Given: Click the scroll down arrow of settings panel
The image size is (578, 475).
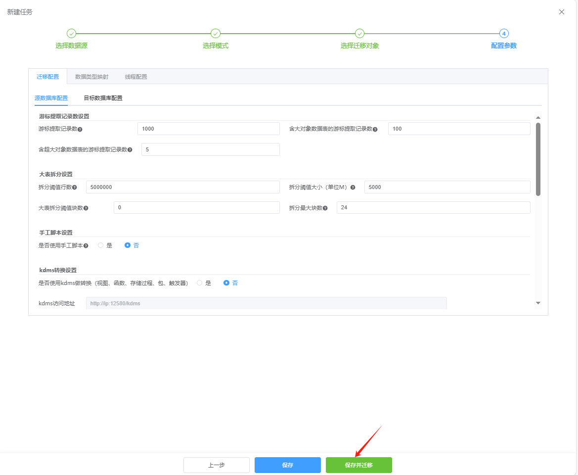Looking at the screenshot, I should pos(538,303).
